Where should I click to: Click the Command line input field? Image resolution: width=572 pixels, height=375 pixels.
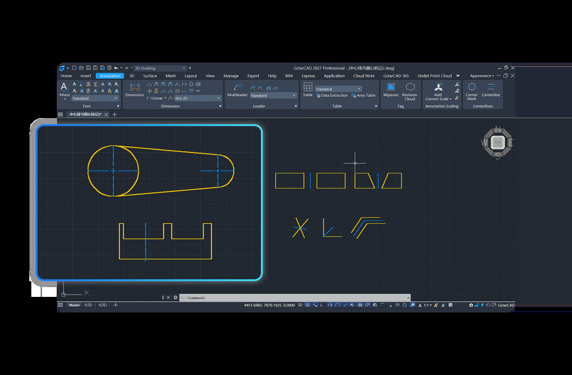tap(295, 297)
